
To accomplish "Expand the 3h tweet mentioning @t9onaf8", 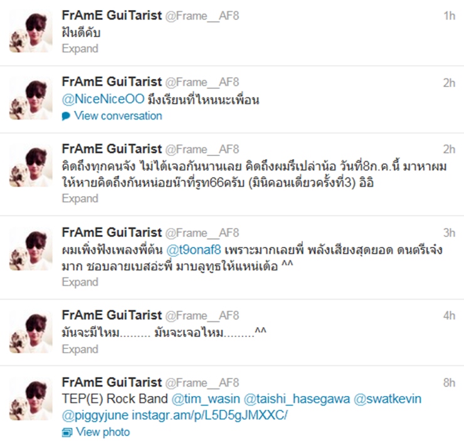I will [80, 282].
